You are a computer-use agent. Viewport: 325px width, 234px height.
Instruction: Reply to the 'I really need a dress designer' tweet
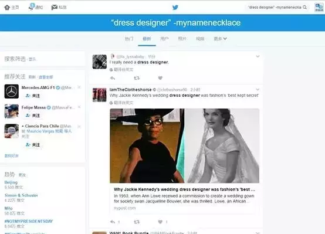pyautogui.click(x=112, y=78)
